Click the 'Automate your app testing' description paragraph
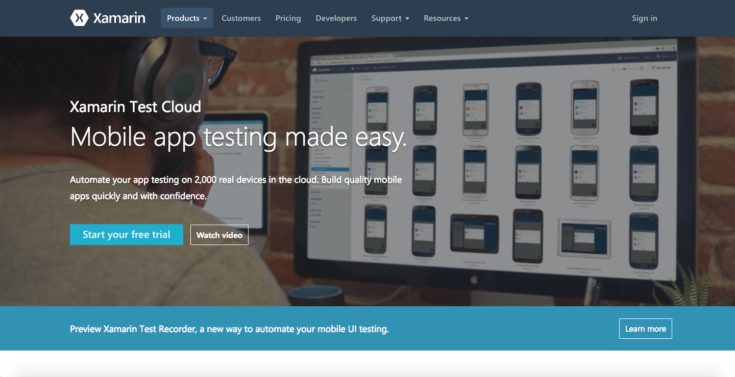This screenshot has height=377, width=735. pyautogui.click(x=236, y=187)
